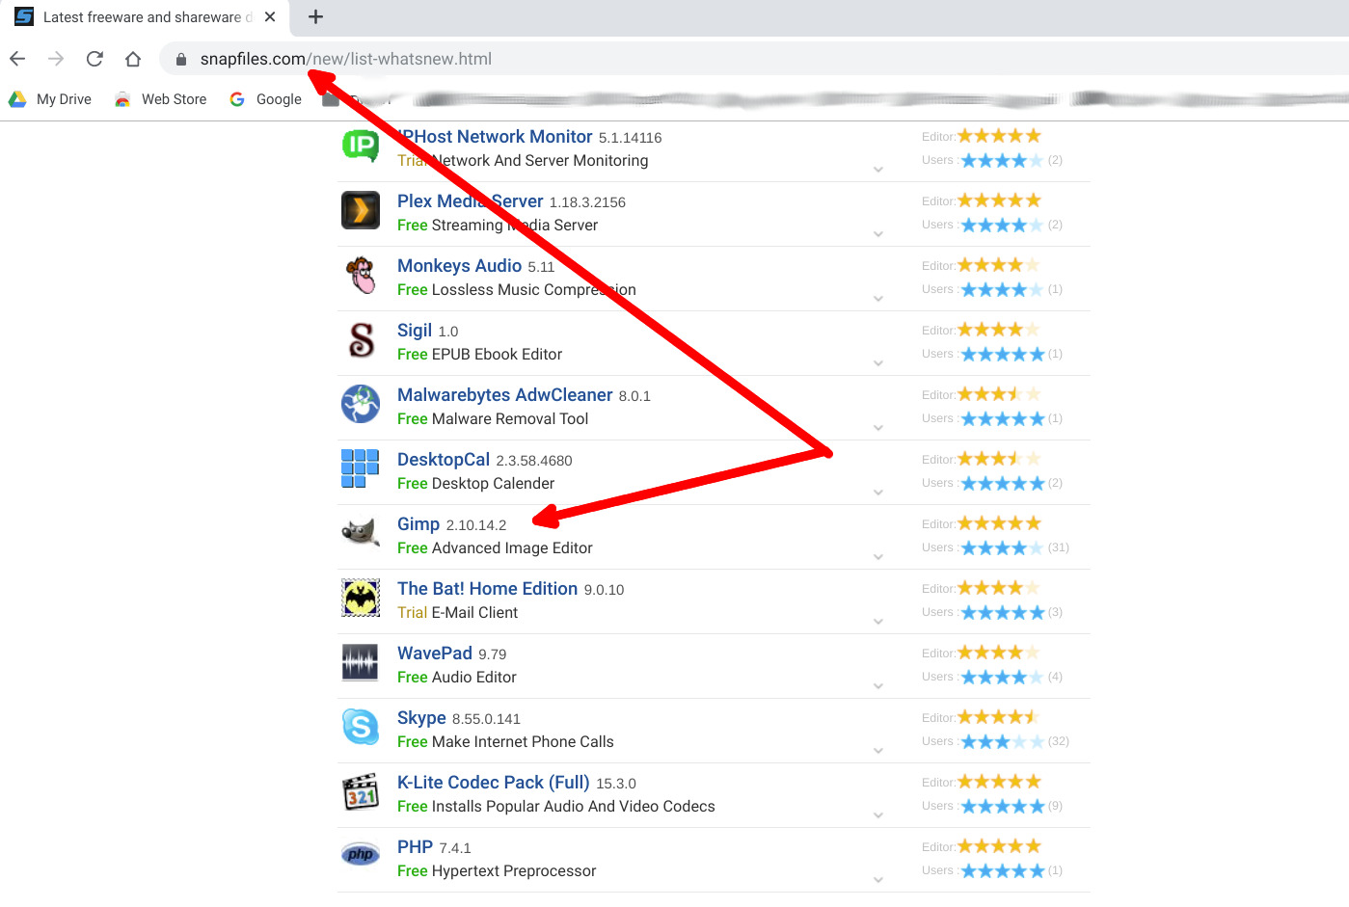Click 'Free Desktop Calender' description

click(475, 484)
